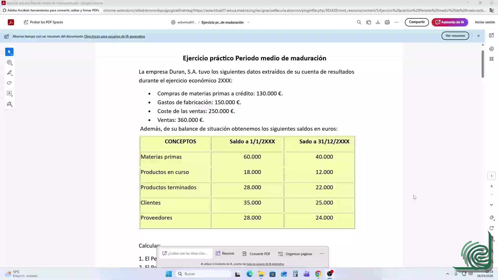The image size is (498, 280).
Task: Open Directrices para usuarios de IA link
Action: point(114,37)
